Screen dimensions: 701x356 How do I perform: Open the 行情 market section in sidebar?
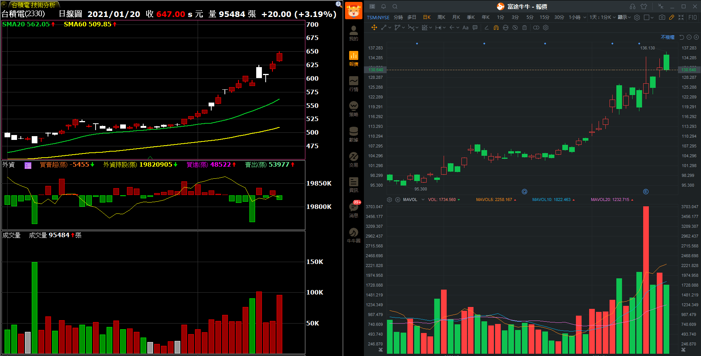coord(354,84)
